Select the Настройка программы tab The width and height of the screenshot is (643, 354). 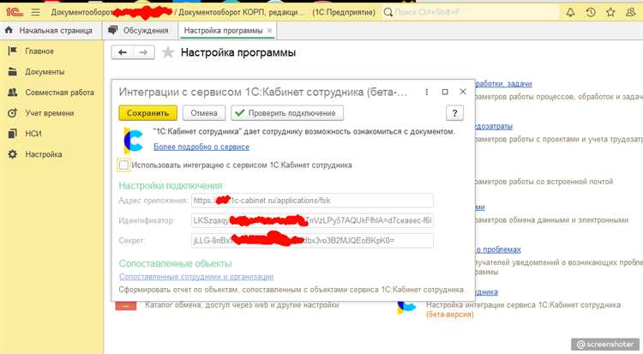tap(223, 31)
